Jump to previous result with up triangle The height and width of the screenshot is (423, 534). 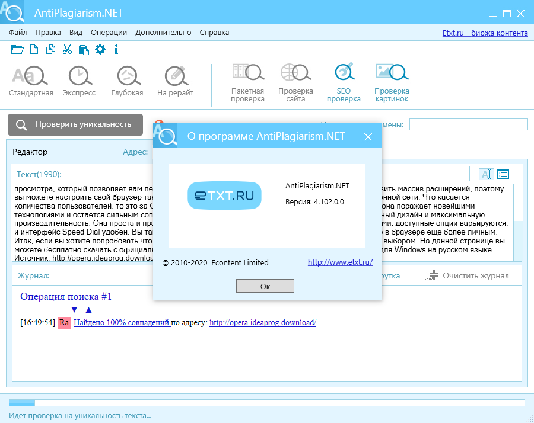(88, 310)
